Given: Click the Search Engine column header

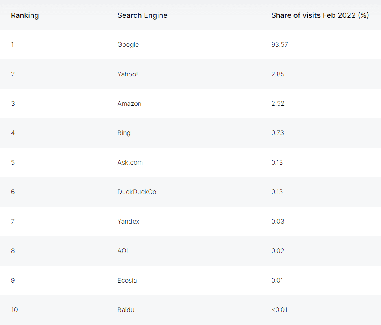Looking at the screenshot, I should [142, 15].
